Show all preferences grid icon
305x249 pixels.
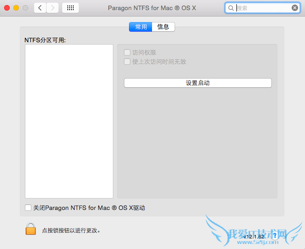(x=70, y=8)
